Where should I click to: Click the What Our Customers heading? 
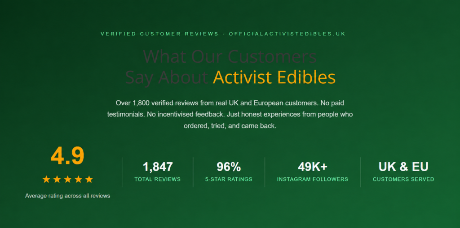pyautogui.click(x=230, y=56)
